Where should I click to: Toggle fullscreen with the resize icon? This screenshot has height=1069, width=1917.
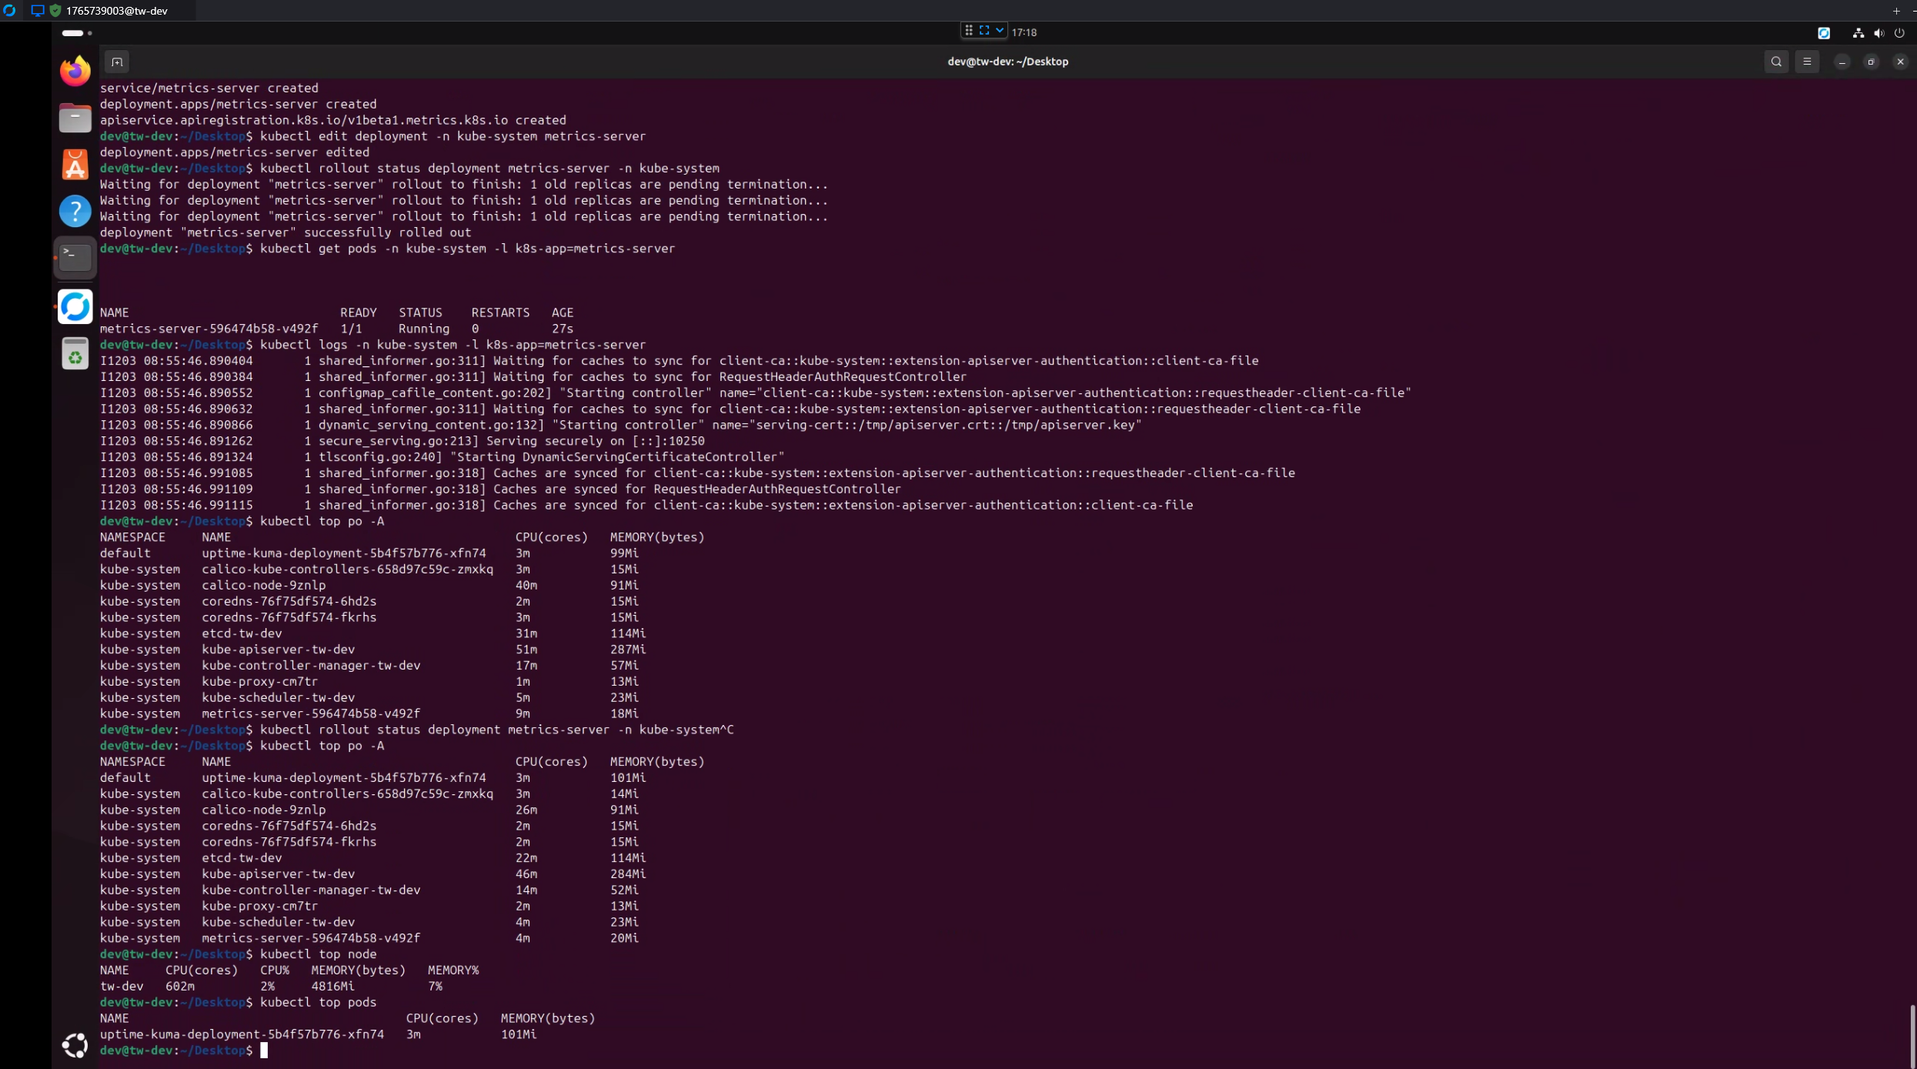click(986, 30)
